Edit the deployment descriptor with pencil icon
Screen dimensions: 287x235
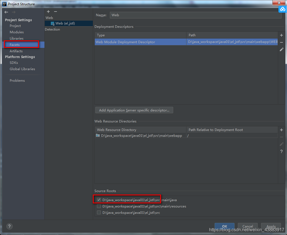(x=281, y=50)
